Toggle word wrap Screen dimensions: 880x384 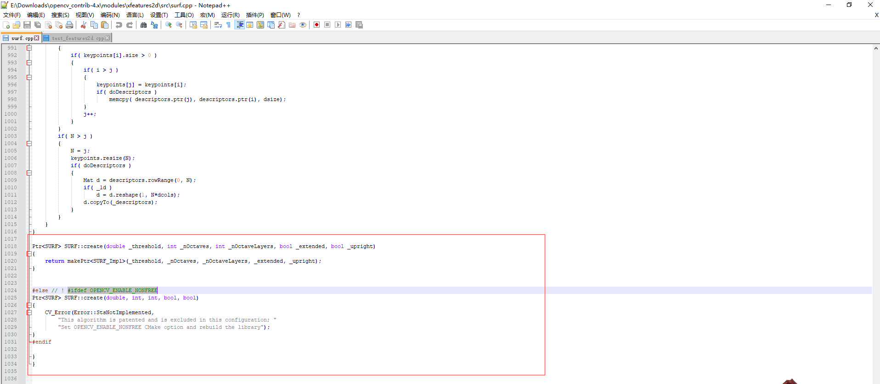tap(218, 25)
